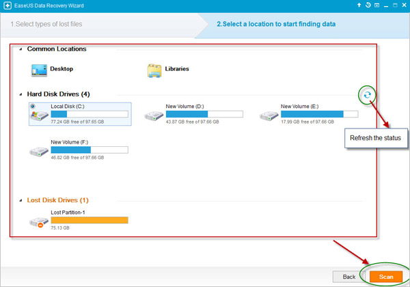Click the refresh status icon
The height and width of the screenshot is (287, 410).
(368, 95)
